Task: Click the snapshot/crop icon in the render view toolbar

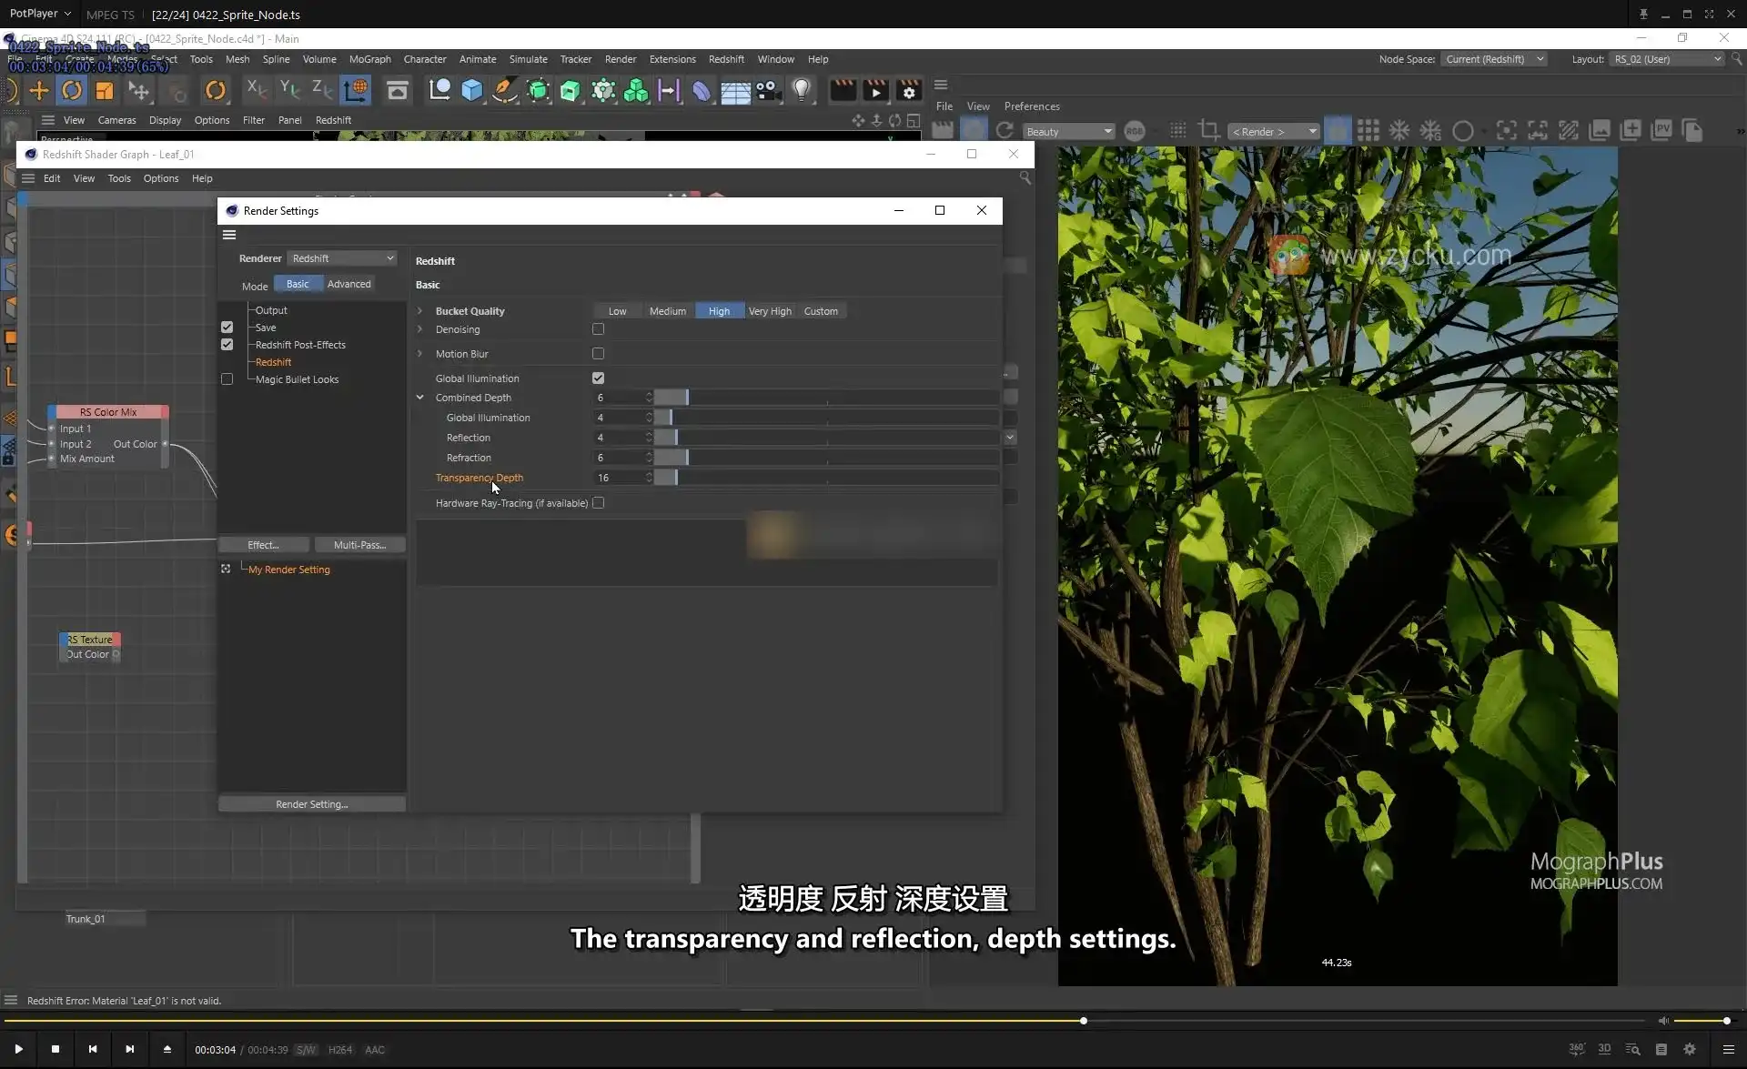Action: (1209, 130)
